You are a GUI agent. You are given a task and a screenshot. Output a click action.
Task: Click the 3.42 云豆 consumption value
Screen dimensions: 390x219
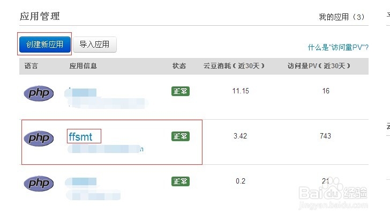[x=241, y=136]
